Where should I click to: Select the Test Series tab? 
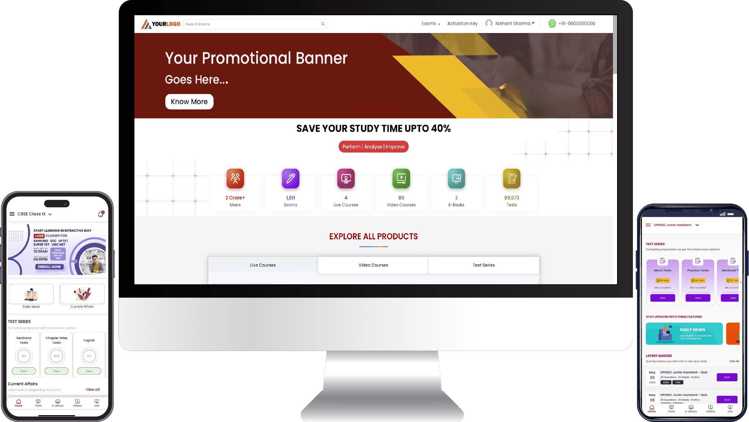point(483,265)
